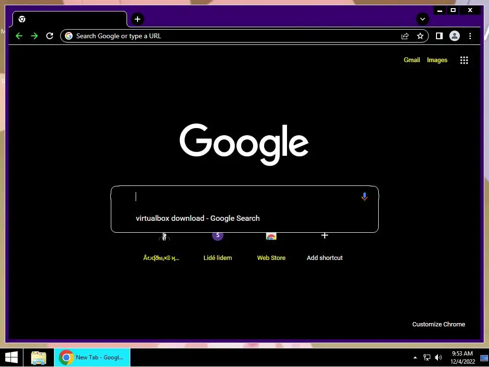Bookmark this tab with the star icon
The image size is (489, 367).
(x=420, y=36)
